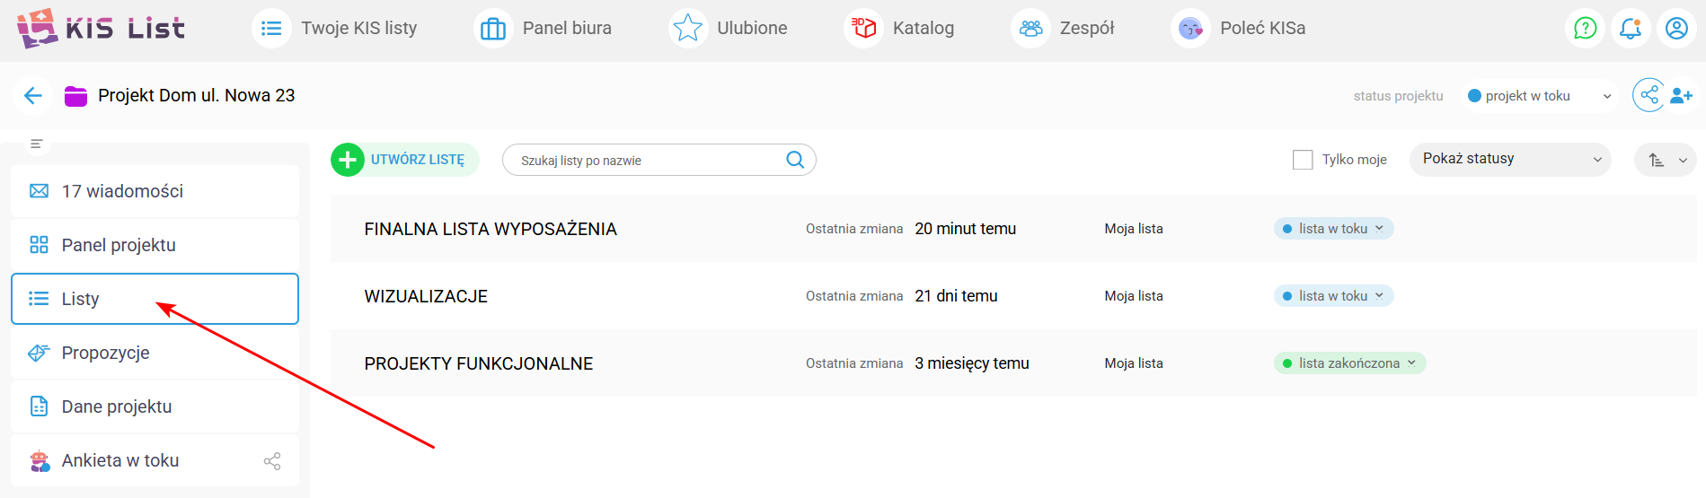Collapse the sidebar with the menu lines icon
The height and width of the screenshot is (498, 1706).
37,144
